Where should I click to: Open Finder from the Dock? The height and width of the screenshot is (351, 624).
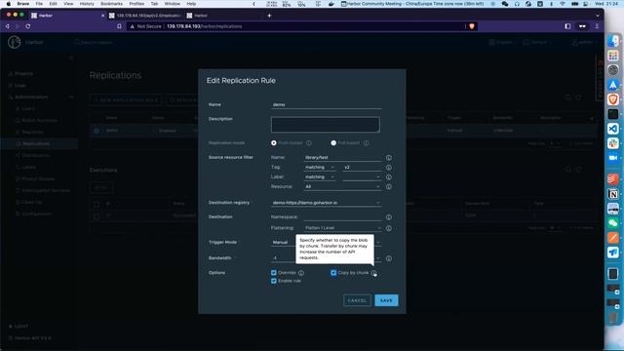click(x=613, y=41)
